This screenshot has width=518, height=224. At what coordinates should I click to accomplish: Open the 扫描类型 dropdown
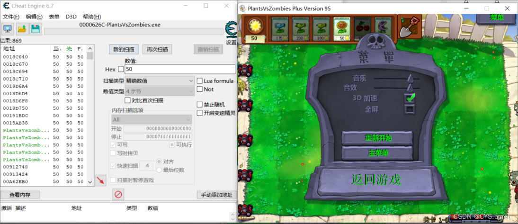160,81
